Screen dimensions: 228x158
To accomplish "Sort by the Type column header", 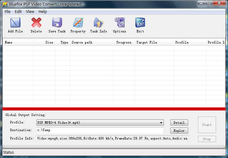I will [x=63, y=43].
